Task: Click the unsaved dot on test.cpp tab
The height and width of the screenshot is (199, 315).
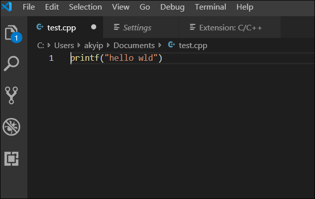Action: click(x=94, y=27)
